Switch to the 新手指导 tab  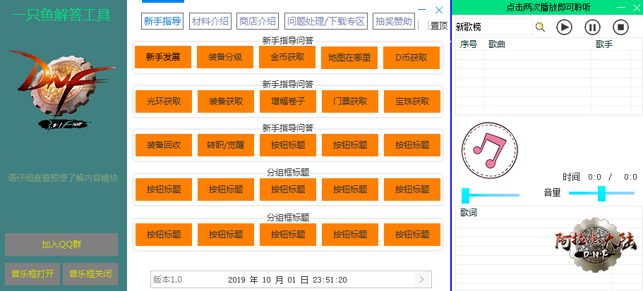(x=162, y=21)
